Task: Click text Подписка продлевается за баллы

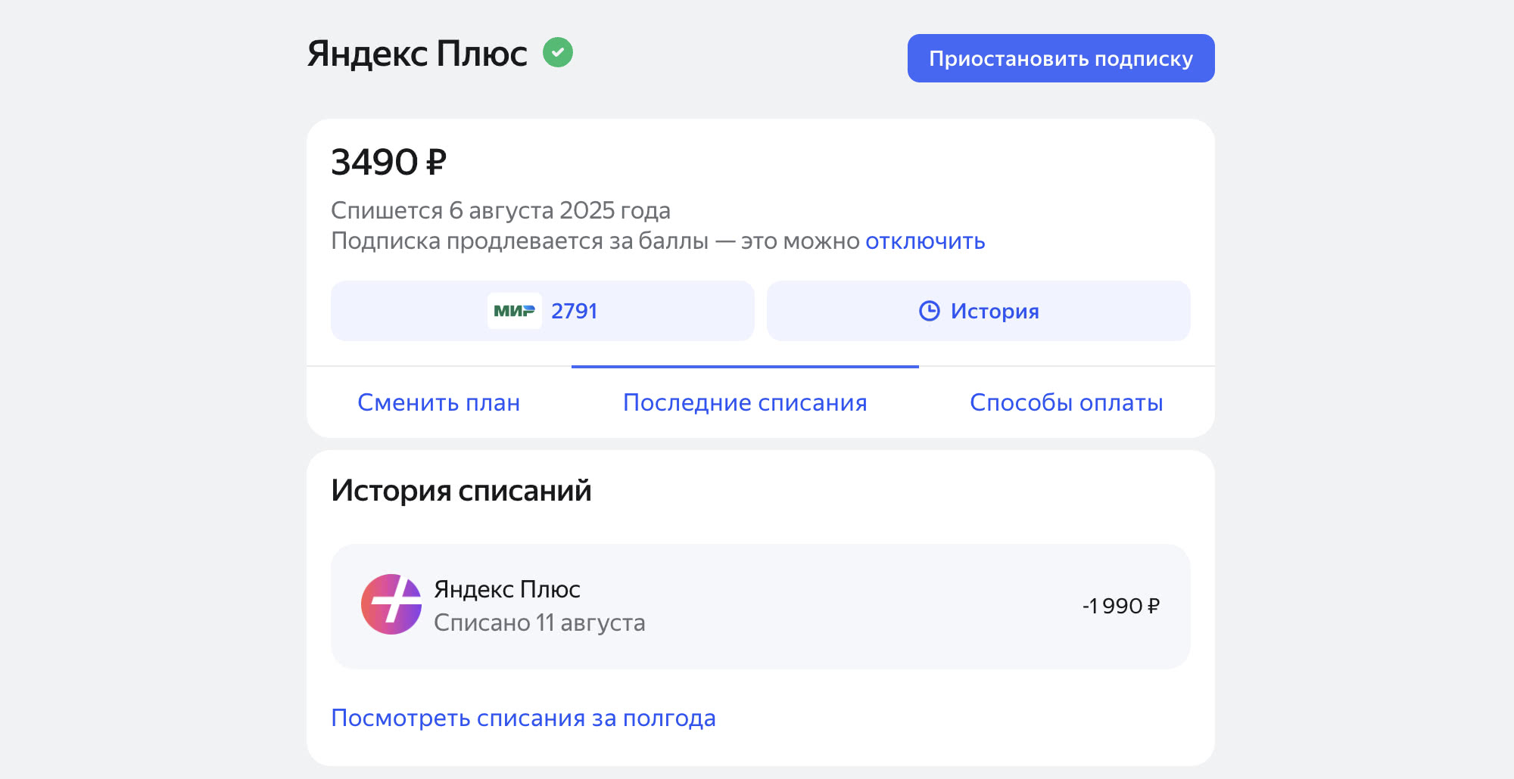Action: point(520,241)
